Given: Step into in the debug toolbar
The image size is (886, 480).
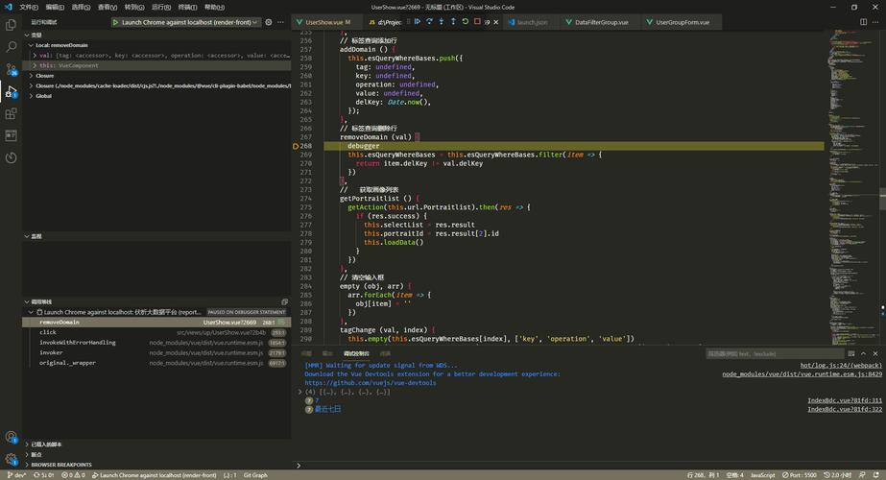Looking at the screenshot, I should click(442, 21).
